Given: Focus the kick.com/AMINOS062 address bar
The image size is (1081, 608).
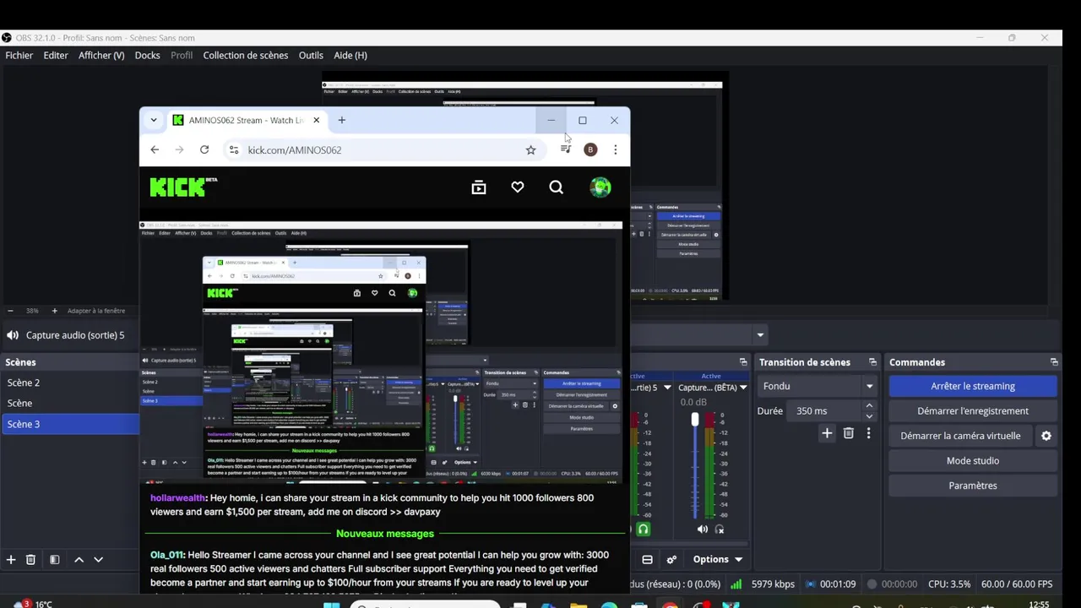Looking at the screenshot, I should click(383, 149).
